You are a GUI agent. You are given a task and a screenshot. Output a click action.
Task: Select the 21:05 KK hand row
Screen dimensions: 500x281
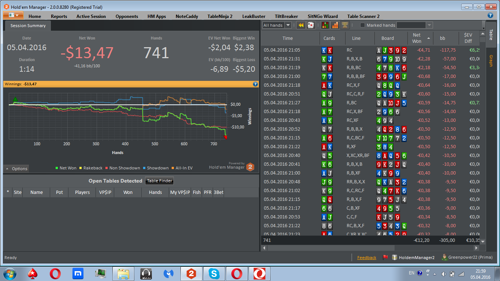click(370, 50)
